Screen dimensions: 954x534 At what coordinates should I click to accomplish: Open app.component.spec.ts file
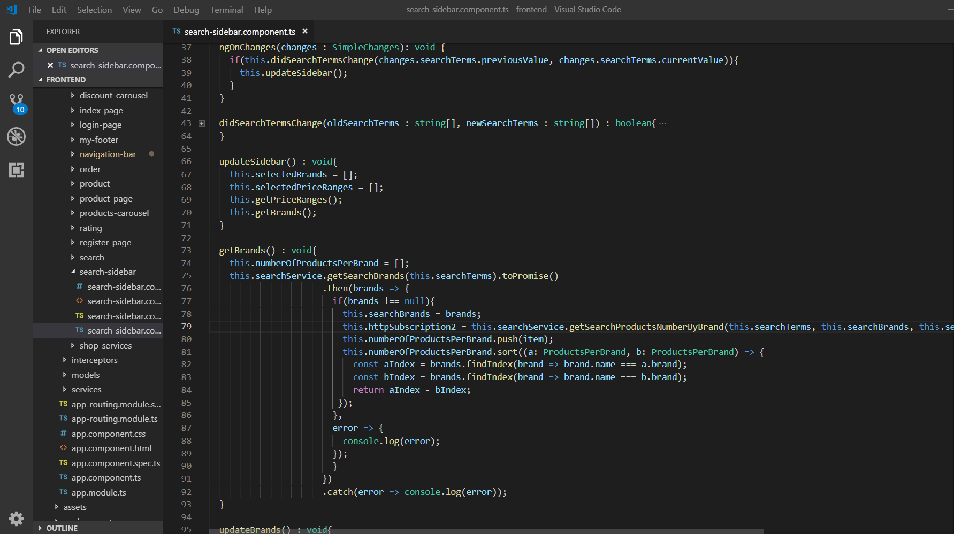[x=116, y=463]
